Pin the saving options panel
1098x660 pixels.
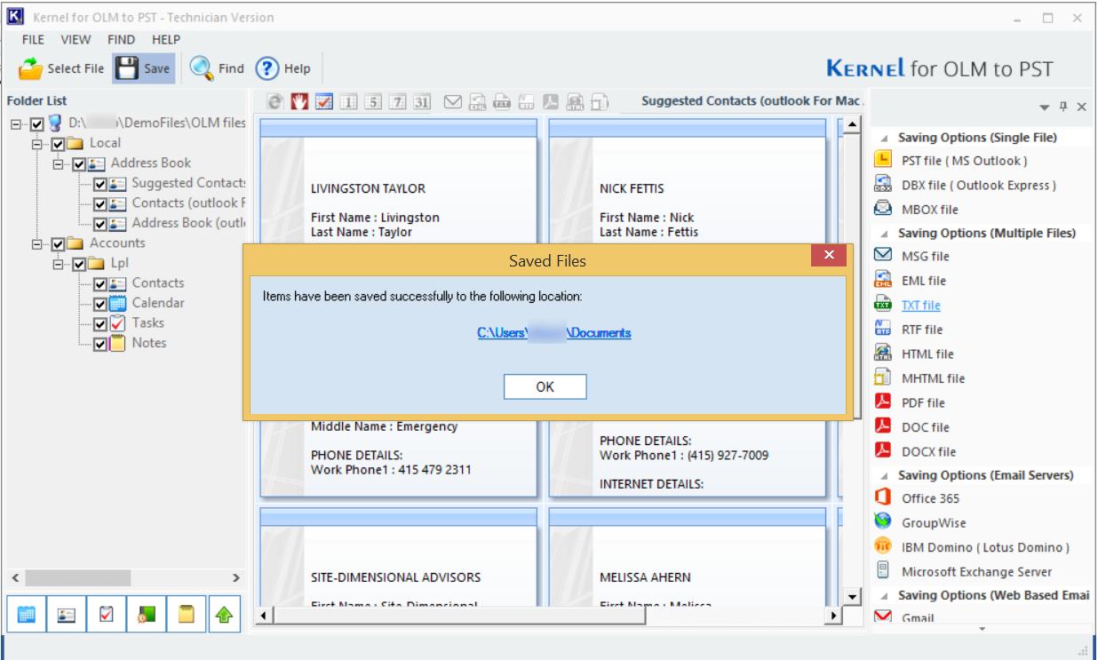click(x=1063, y=107)
